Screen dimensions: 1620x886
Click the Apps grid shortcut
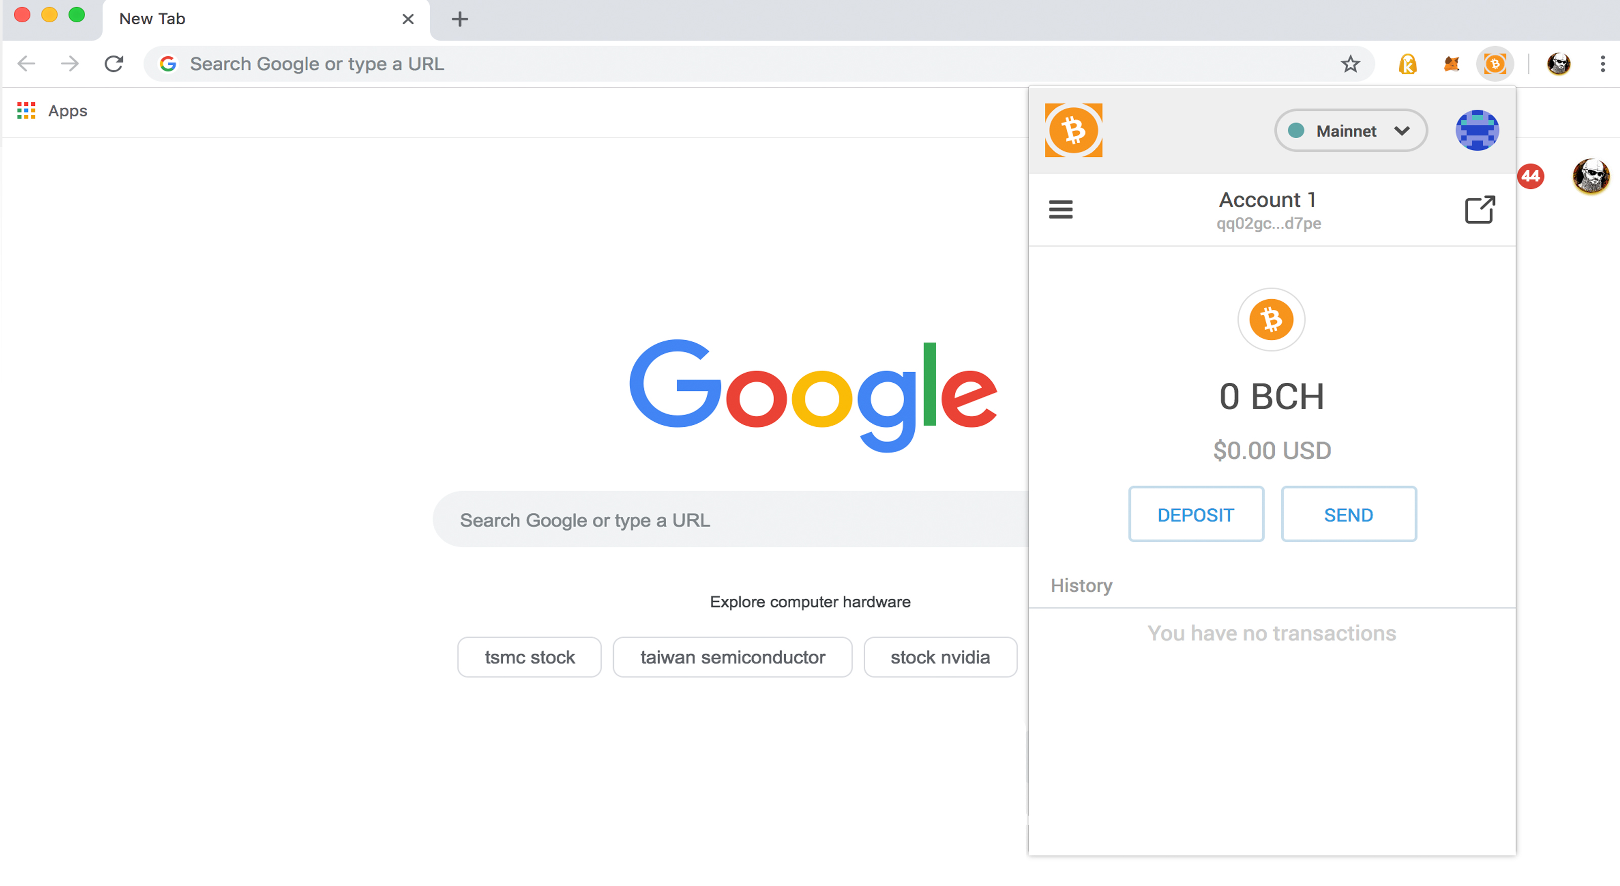(x=52, y=111)
